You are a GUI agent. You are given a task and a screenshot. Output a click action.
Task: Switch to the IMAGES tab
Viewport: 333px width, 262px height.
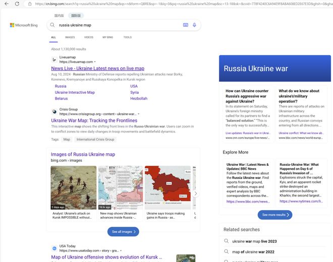70,37
